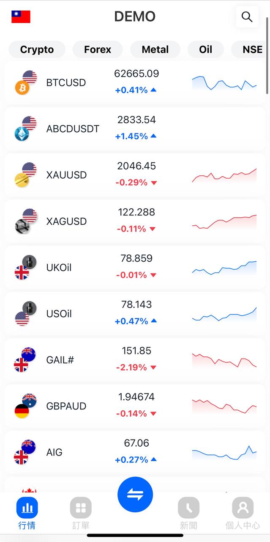
Task: Tap the BTCUSD bitcoin coin icon
Action: [x=22, y=88]
